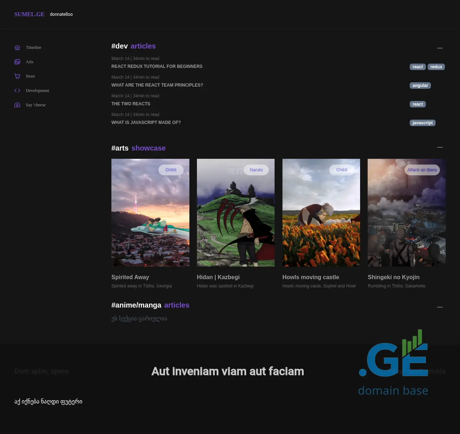Go to the Development menu item
The width and height of the screenshot is (460, 434).
pyautogui.click(x=37, y=91)
